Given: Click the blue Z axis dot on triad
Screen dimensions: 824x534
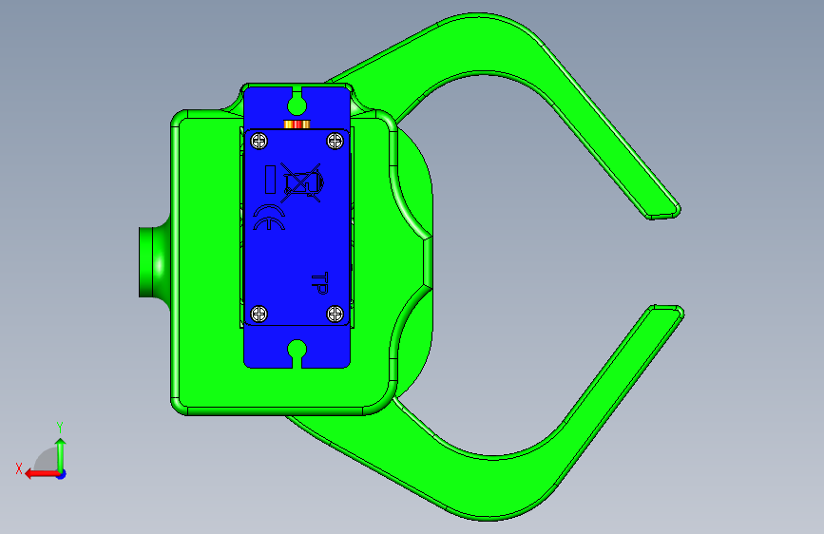Looking at the screenshot, I should [x=62, y=474].
